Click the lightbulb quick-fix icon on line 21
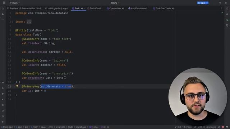230x129 pixels. [17, 86]
